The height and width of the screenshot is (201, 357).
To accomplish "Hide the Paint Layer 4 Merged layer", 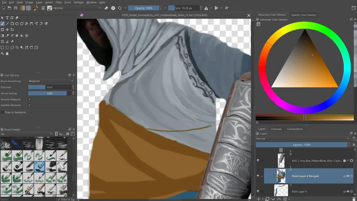I will 258,176.
